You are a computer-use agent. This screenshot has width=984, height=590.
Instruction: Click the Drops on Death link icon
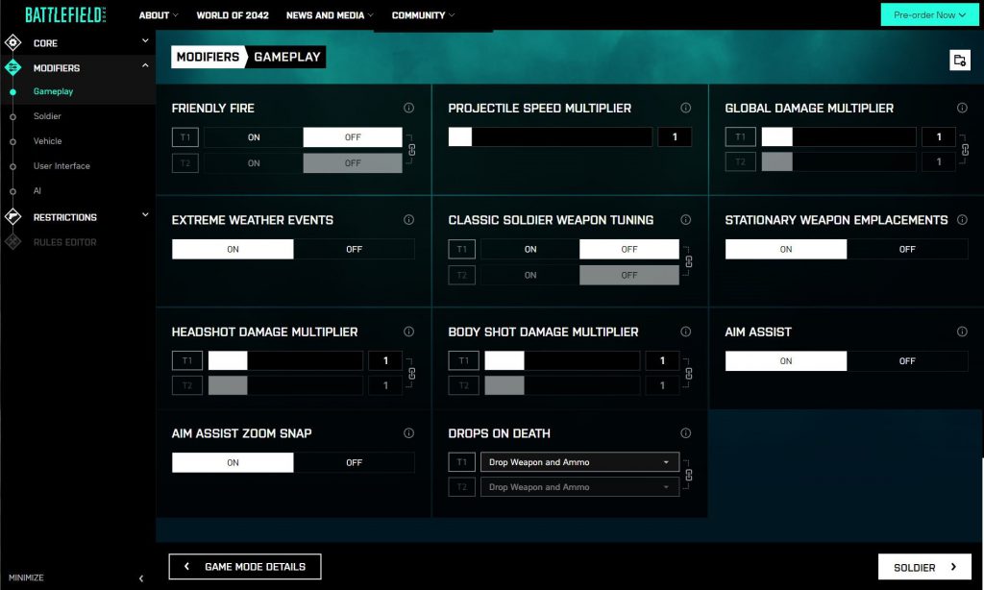(x=689, y=475)
